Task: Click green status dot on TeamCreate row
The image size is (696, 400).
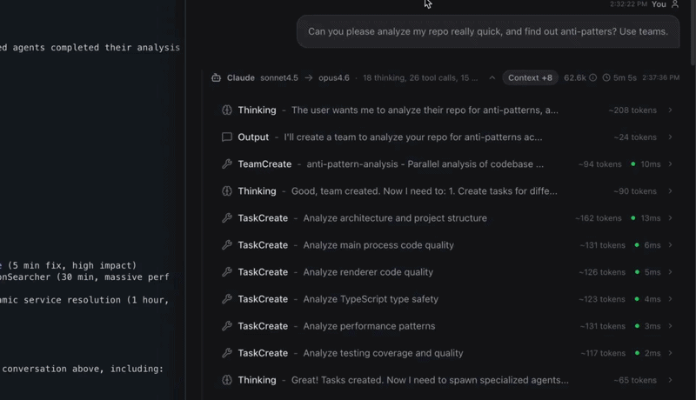Action: [x=633, y=164]
